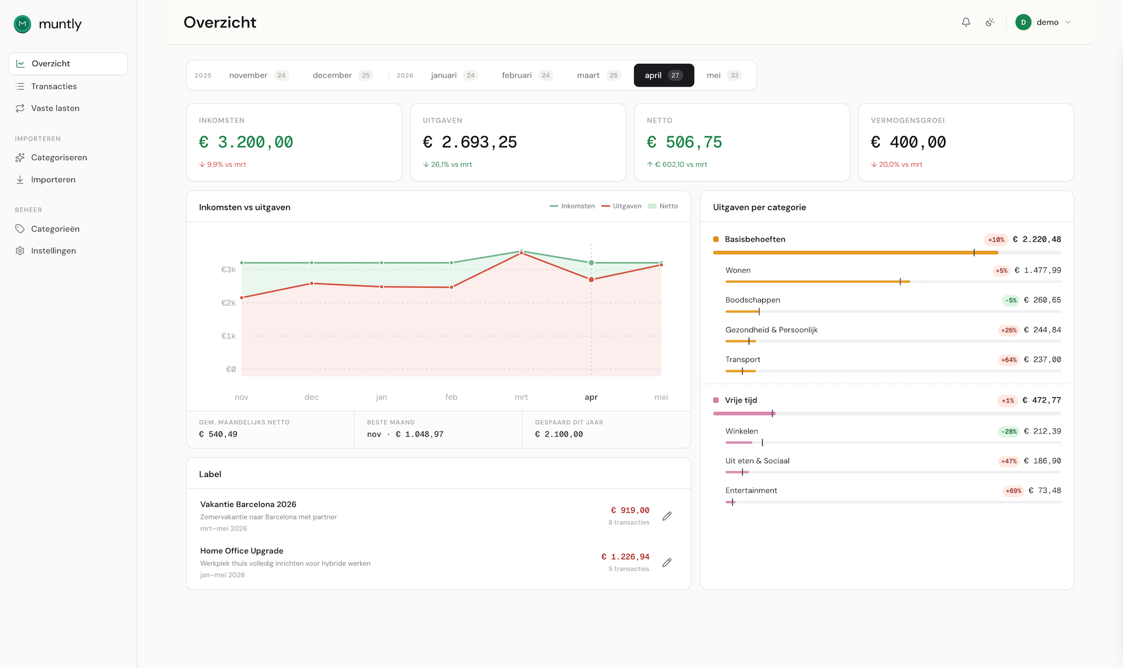Toggle the Inkomsten legend series
This screenshot has height=668, width=1123.
pos(572,206)
